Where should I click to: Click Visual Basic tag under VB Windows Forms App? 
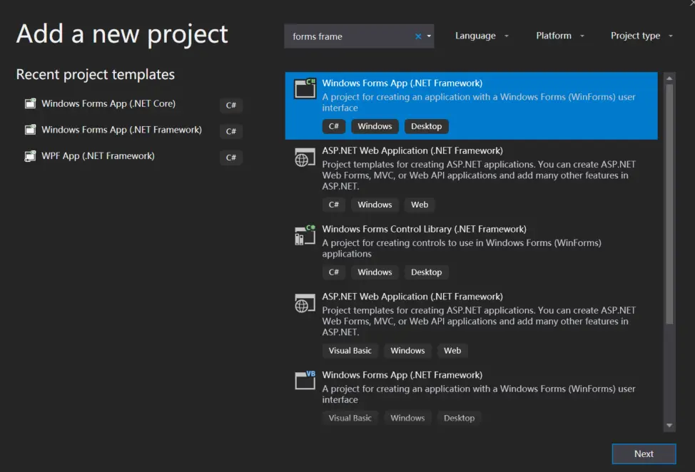(350, 418)
